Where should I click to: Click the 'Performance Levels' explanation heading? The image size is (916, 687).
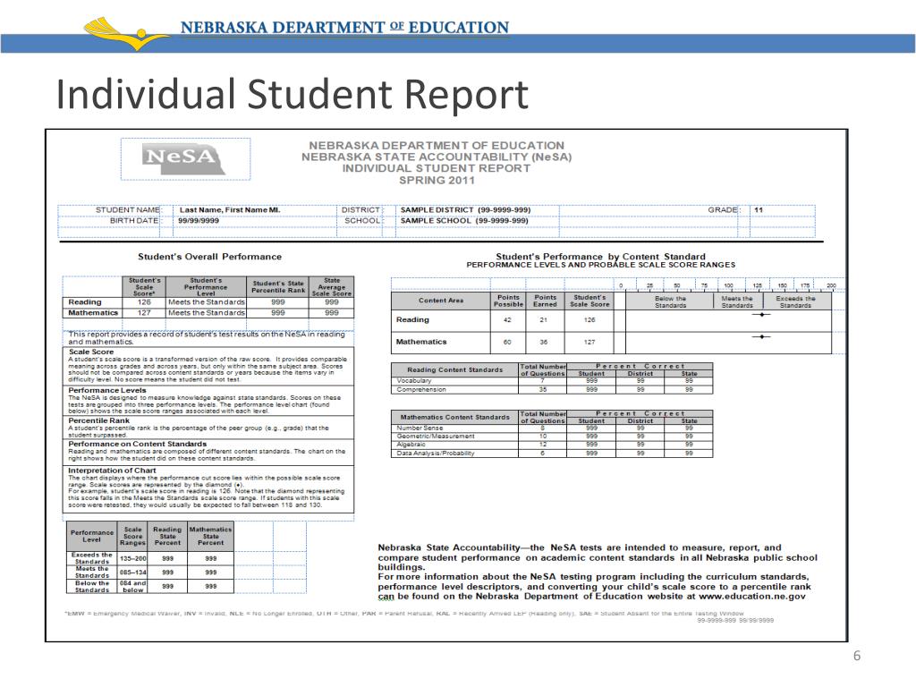coord(107,390)
